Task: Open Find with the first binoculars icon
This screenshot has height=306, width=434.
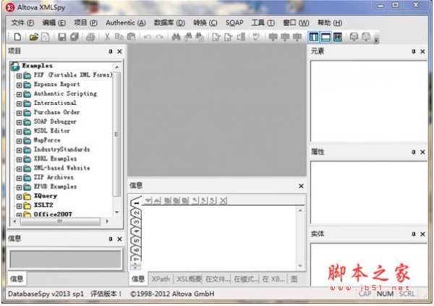Action: (x=176, y=37)
